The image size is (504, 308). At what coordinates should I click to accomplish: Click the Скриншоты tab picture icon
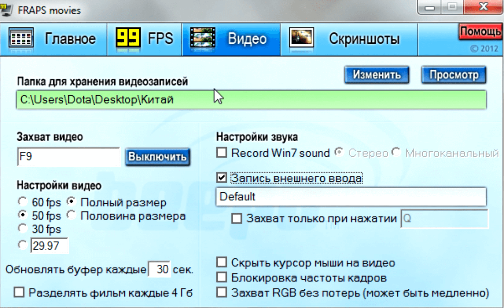point(301,38)
